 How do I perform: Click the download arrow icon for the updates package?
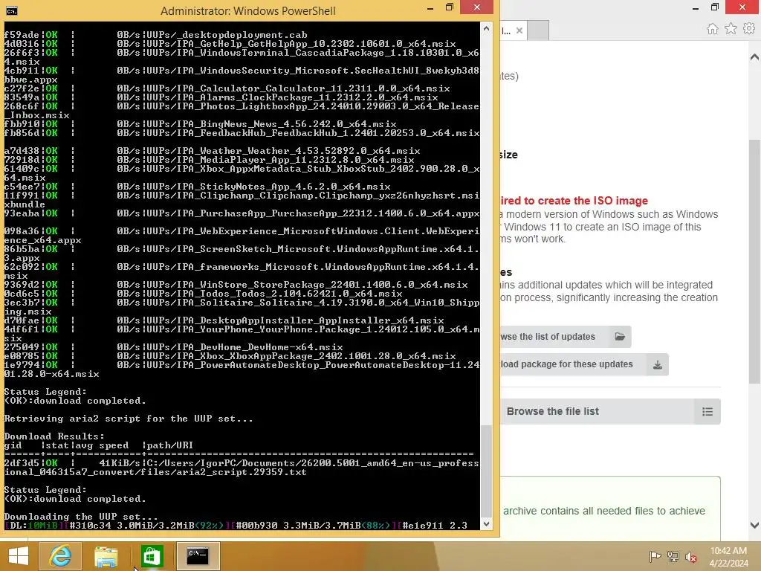tap(657, 364)
